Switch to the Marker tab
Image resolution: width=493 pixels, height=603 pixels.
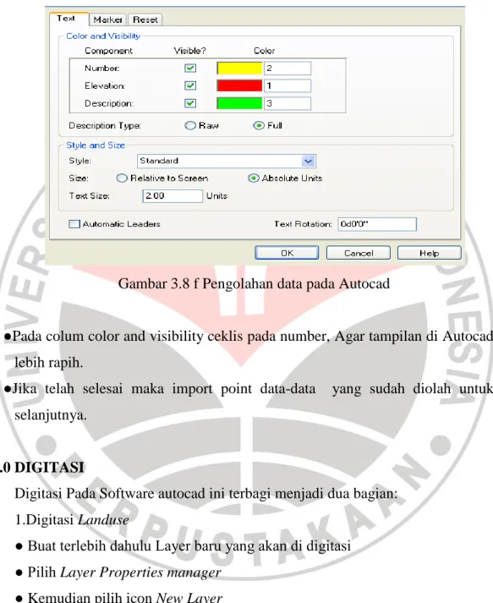click(x=107, y=19)
